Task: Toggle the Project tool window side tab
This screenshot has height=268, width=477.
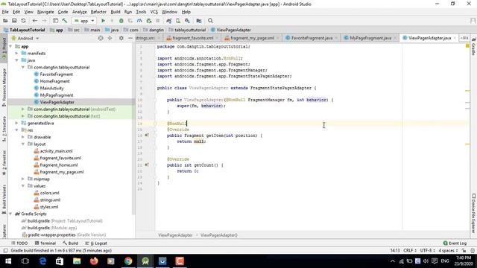Action: (x=4, y=48)
